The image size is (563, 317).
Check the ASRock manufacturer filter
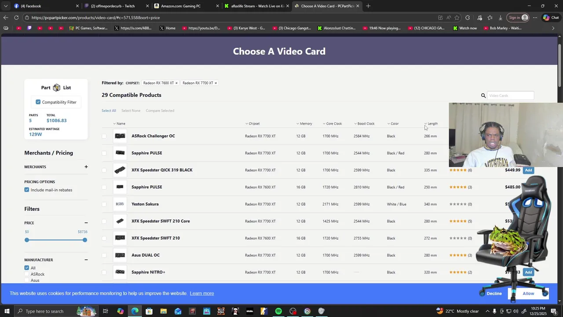27,274
